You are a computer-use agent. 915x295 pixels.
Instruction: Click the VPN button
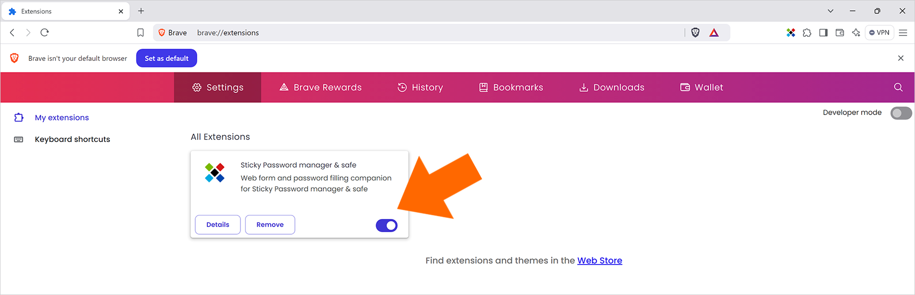point(879,32)
